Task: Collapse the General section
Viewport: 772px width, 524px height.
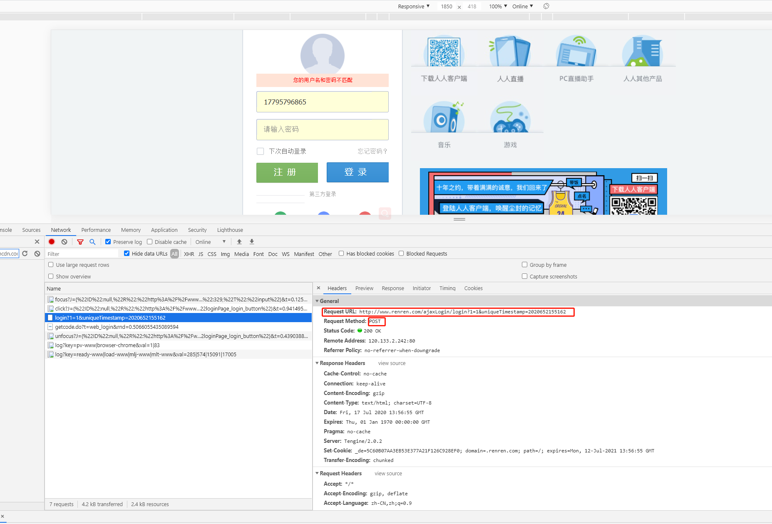Action: tap(317, 301)
